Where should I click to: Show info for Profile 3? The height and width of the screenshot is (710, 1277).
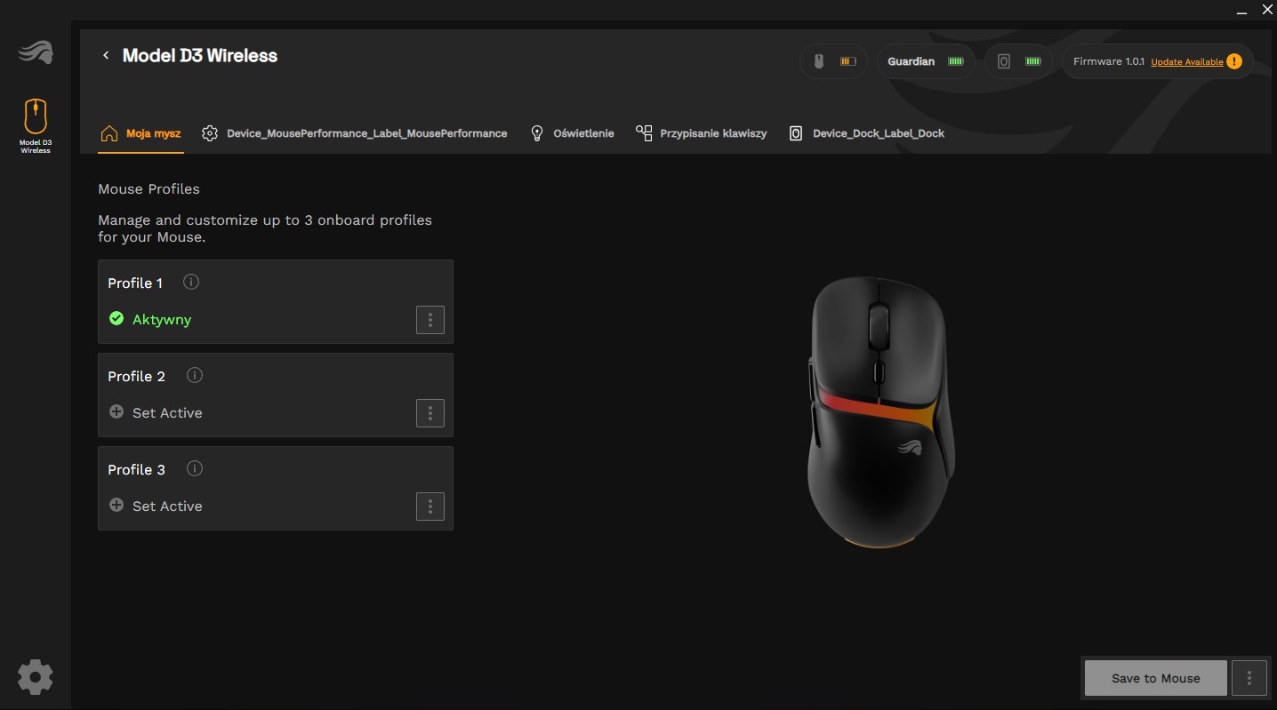(195, 468)
